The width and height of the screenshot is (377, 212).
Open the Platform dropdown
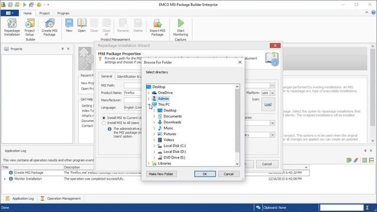coord(272,93)
